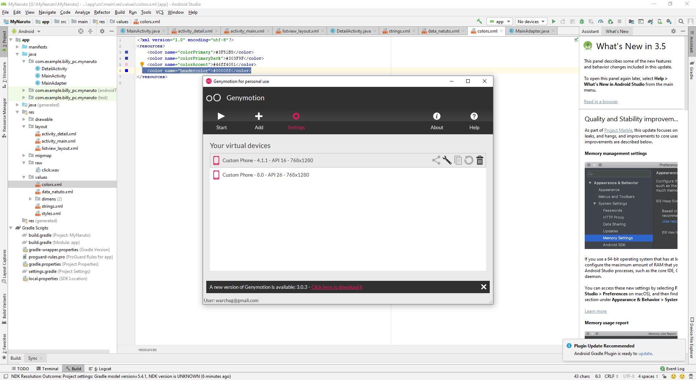Switch to MainActivity.java editor tab
Screen dimensions: 696x380
[x=143, y=31]
